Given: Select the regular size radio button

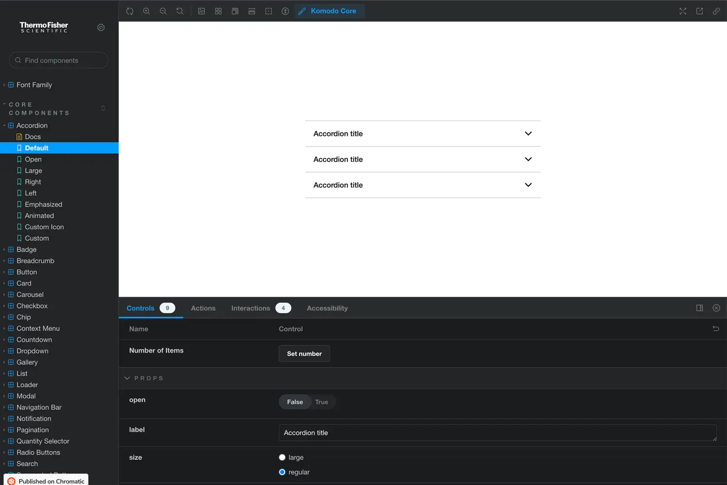Looking at the screenshot, I should pyautogui.click(x=282, y=472).
